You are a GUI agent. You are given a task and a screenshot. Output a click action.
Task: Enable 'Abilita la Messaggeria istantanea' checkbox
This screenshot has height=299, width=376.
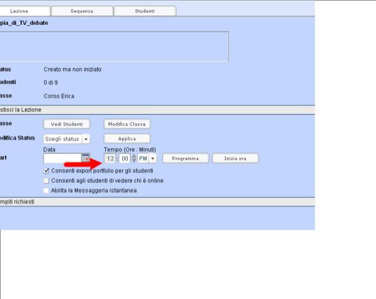coord(46,191)
